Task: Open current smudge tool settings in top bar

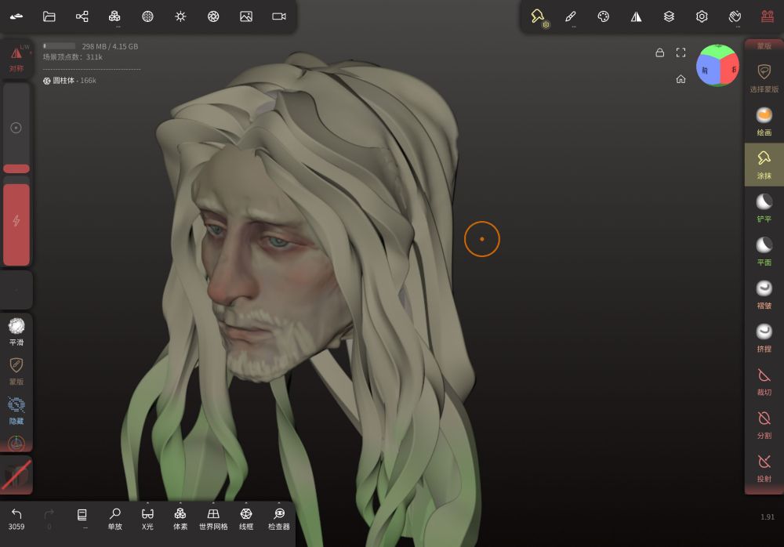Action: pyautogui.click(x=538, y=16)
